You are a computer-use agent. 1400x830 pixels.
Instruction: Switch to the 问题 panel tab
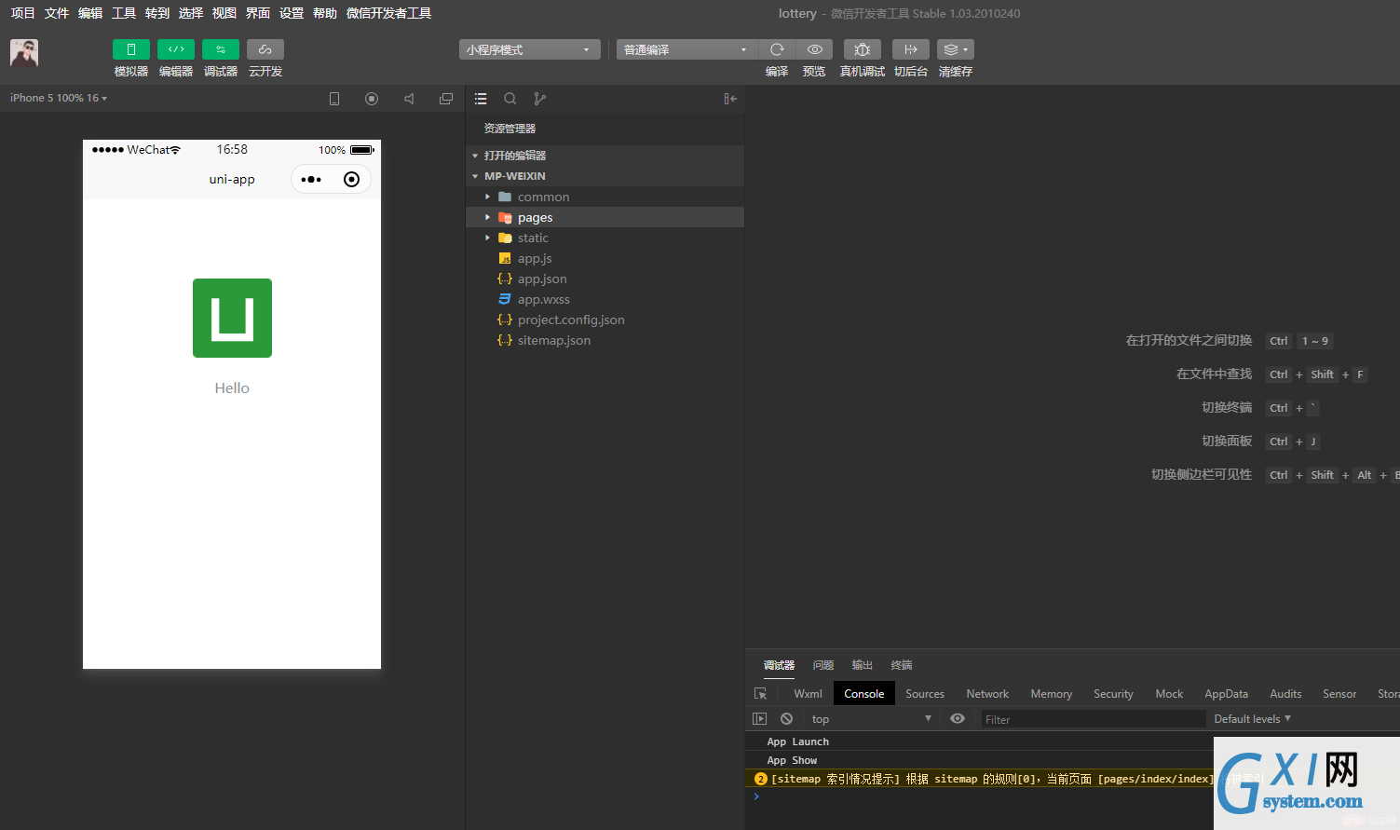coord(823,665)
